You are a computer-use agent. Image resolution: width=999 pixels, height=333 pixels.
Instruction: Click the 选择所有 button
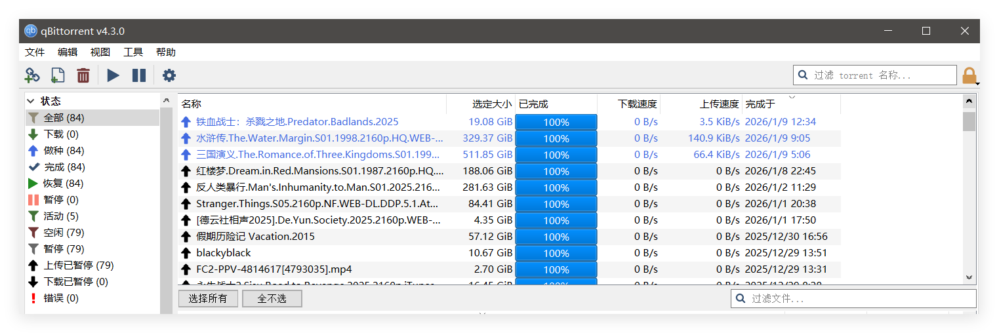pos(208,299)
